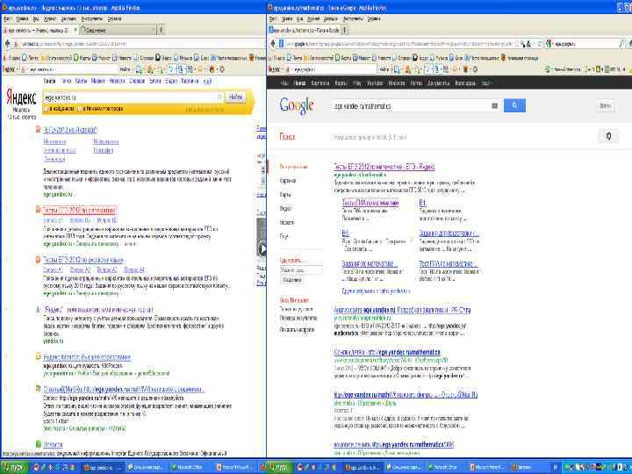Open Информатика sublink under first Yandex result
The image size is (632, 474).
point(106,142)
